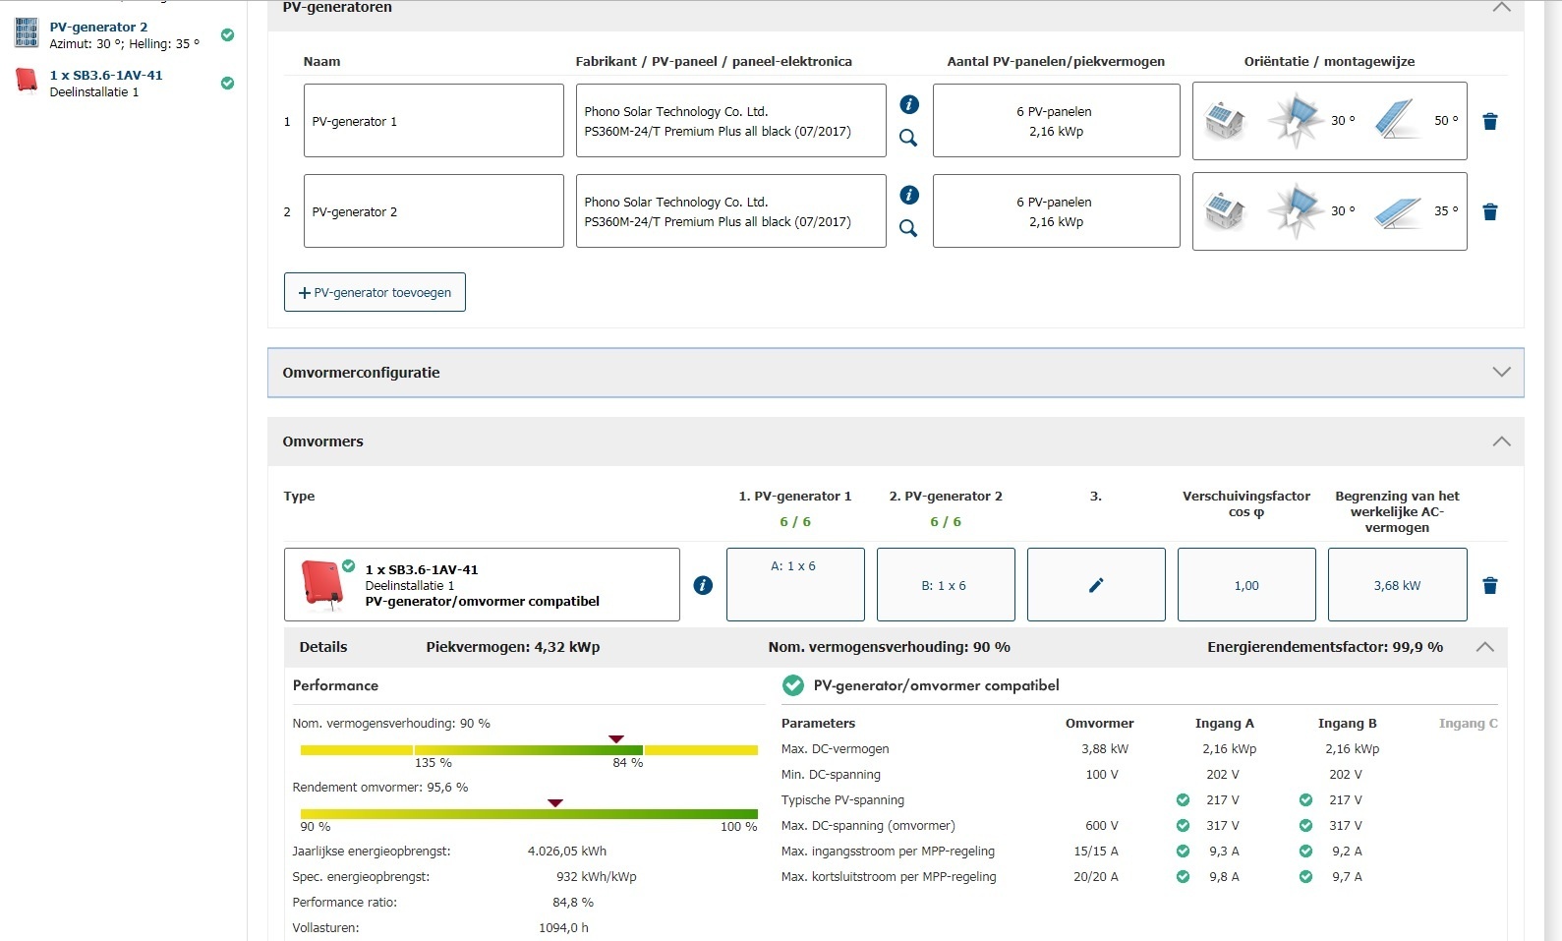Expand the Omvormerconfiguratie section
The width and height of the screenshot is (1562, 941).
point(1501,373)
